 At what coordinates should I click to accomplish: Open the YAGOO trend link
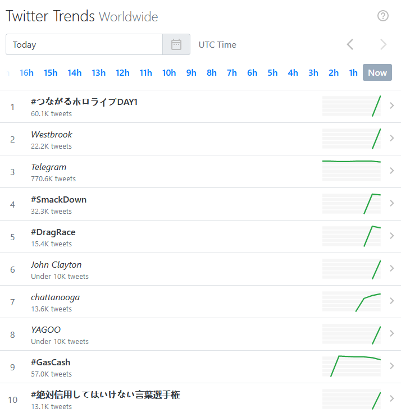45,330
